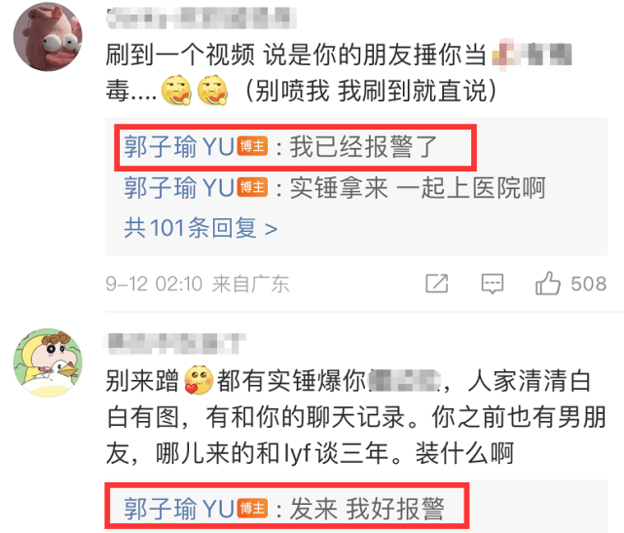This screenshot has height=533, width=624.
Task: Like the comment with 508 likes
Action: (548, 284)
